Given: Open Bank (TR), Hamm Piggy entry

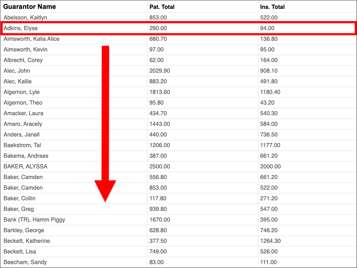Looking at the screenshot, I should [34, 220].
